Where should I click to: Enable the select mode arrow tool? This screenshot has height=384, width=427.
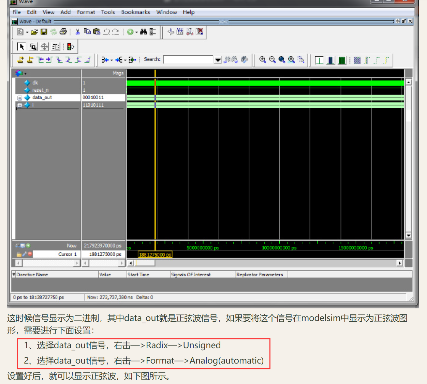[21, 46]
